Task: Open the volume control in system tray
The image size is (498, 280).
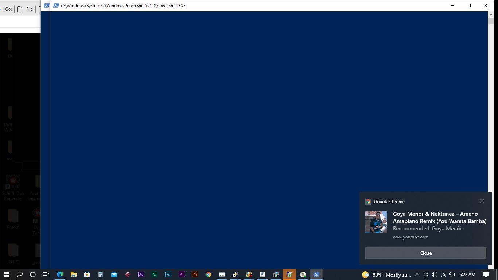Action: pyautogui.click(x=435, y=275)
